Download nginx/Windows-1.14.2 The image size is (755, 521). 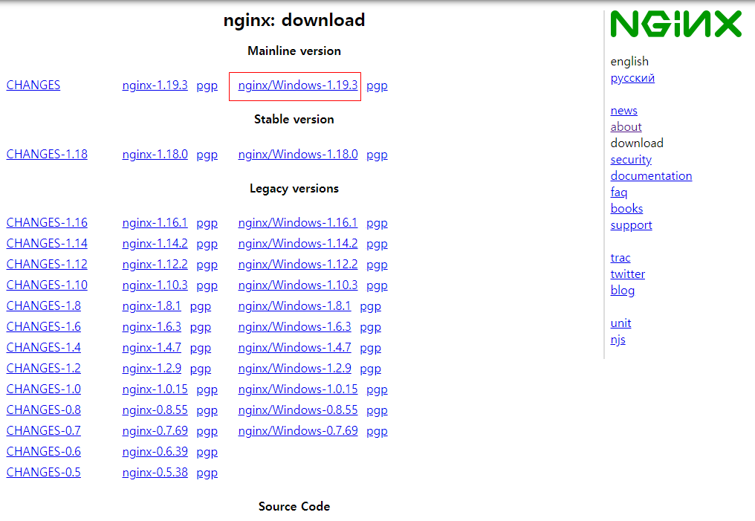point(297,243)
